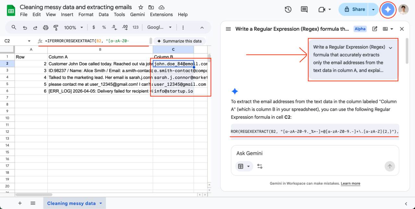This screenshot has height=209, width=415.
Task: Open more number formats 123 menu
Action: (x=136, y=28)
